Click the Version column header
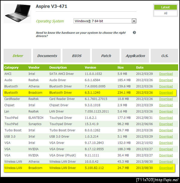 [x=90, y=67]
